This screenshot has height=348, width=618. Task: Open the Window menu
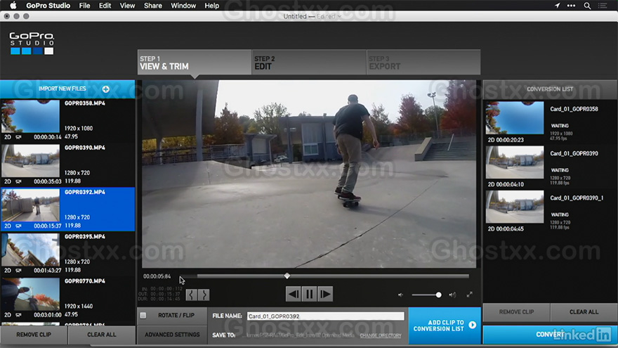[183, 6]
